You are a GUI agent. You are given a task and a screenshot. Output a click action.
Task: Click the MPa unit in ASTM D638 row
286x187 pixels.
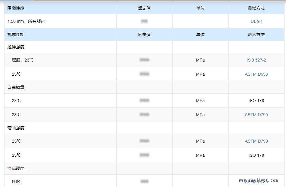click(200, 74)
